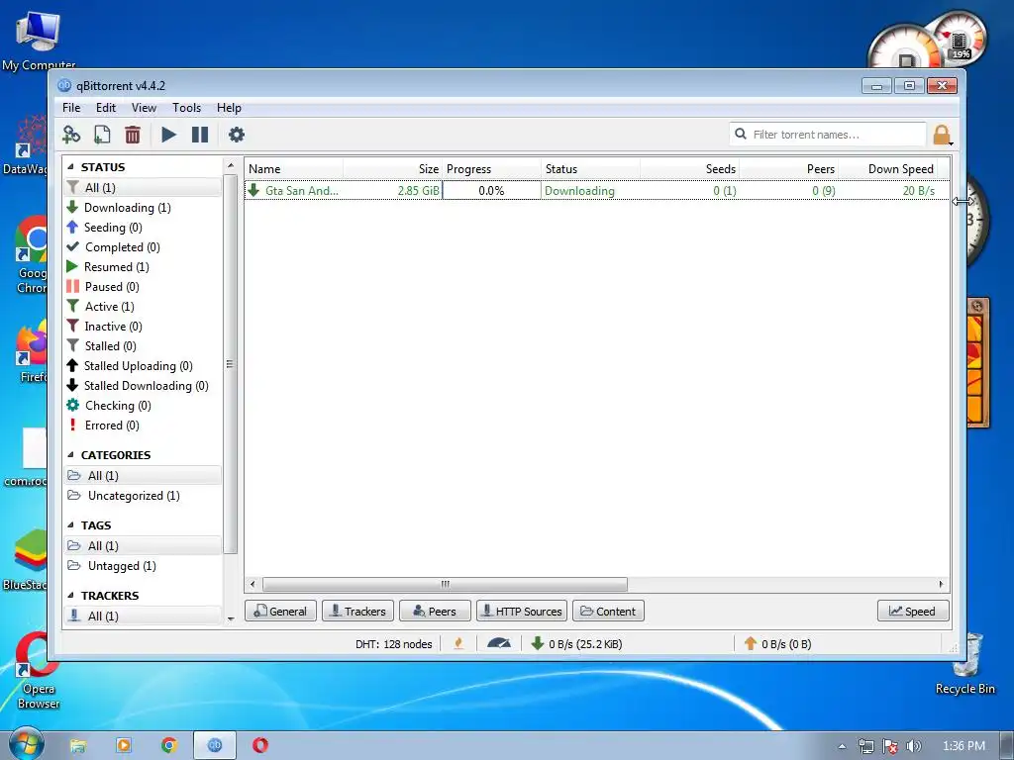1014x760 pixels.
Task: Filter by Paused (0) status
Action: pos(143,287)
